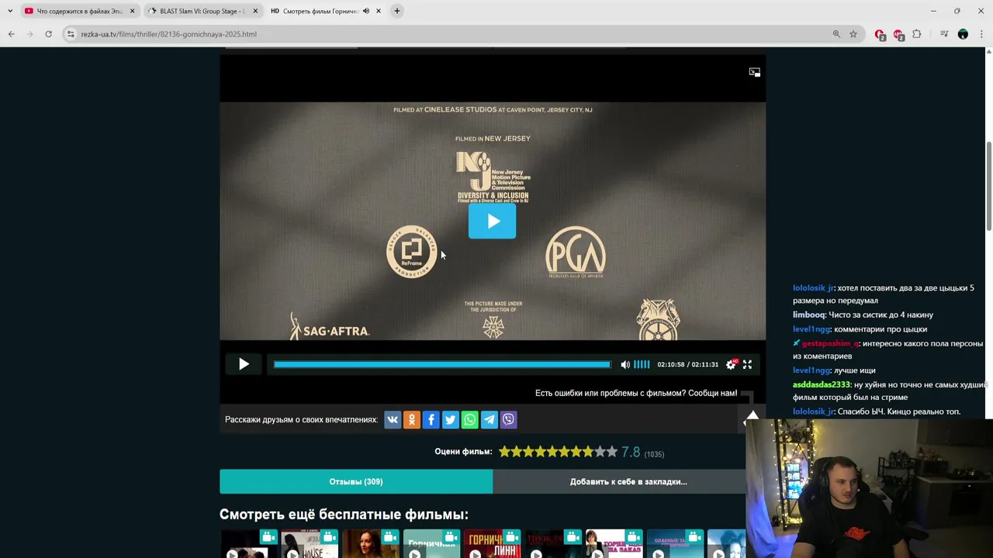Share the film on Odnoklassniki
Image resolution: width=993 pixels, height=558 pixels.
(x=412, y=419)
